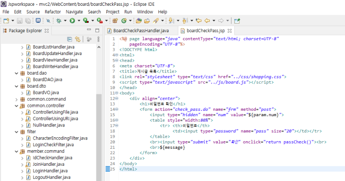Toggle code folding on line 4 html
345x181 pixels.
[116, 55]
